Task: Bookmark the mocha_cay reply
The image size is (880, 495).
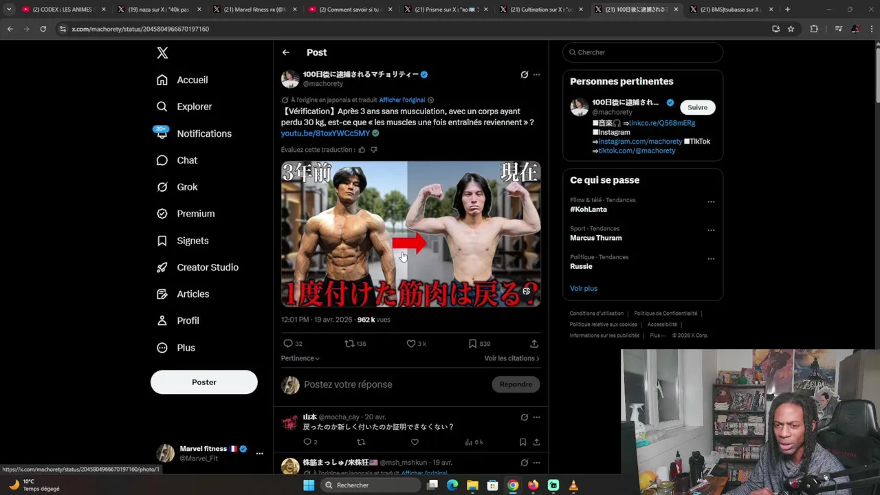Action: pos(522,442)
